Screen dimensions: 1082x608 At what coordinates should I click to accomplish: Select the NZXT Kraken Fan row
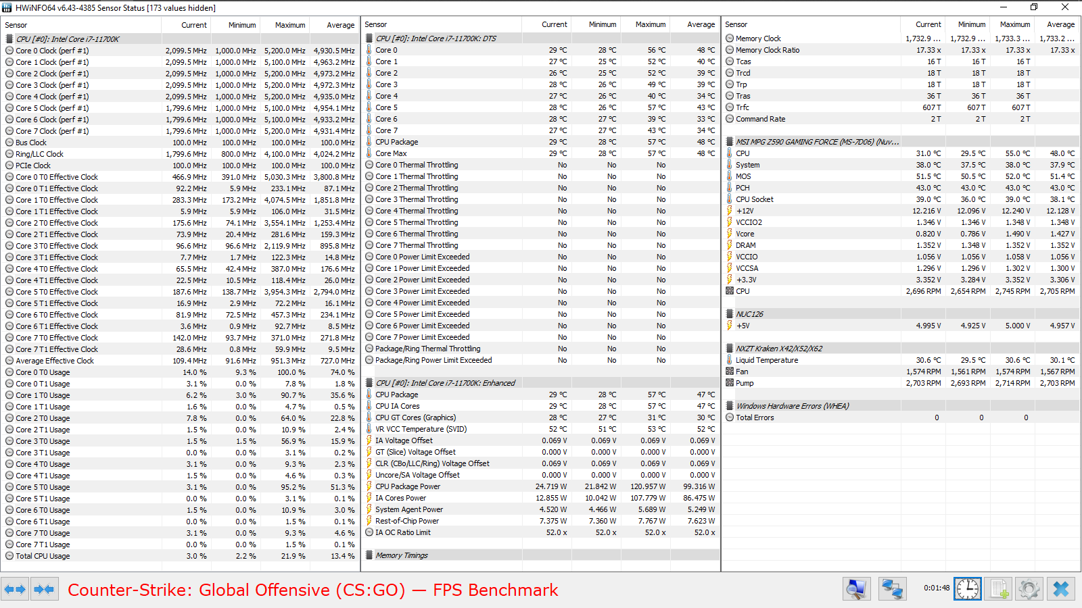[x=901, y=372]
